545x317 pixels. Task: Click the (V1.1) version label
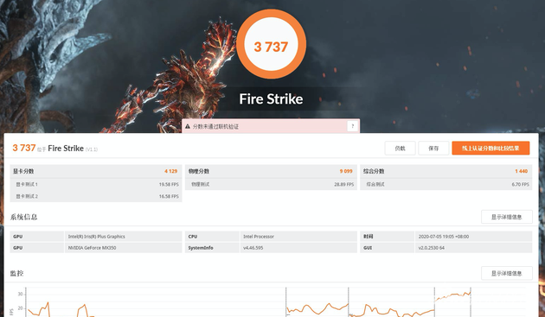coord(92,149)
